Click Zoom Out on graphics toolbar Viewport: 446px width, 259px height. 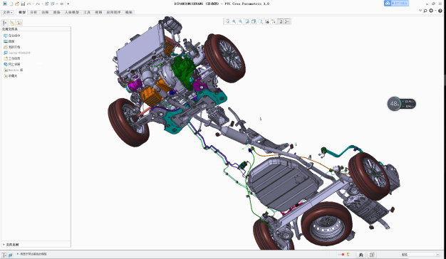pos(241,21)
